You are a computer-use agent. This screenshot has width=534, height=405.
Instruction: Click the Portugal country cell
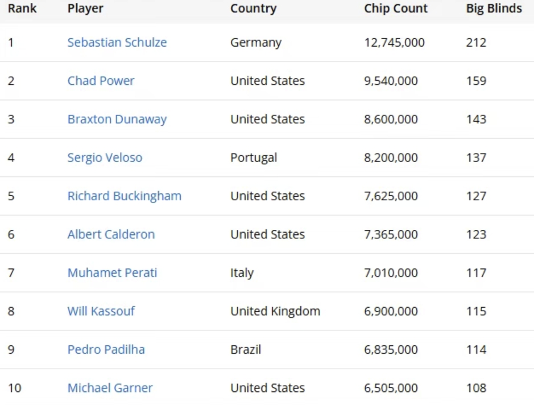click(x=254, y=158)
